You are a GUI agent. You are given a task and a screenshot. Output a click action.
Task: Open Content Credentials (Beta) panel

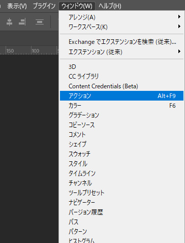click(121, 86)
